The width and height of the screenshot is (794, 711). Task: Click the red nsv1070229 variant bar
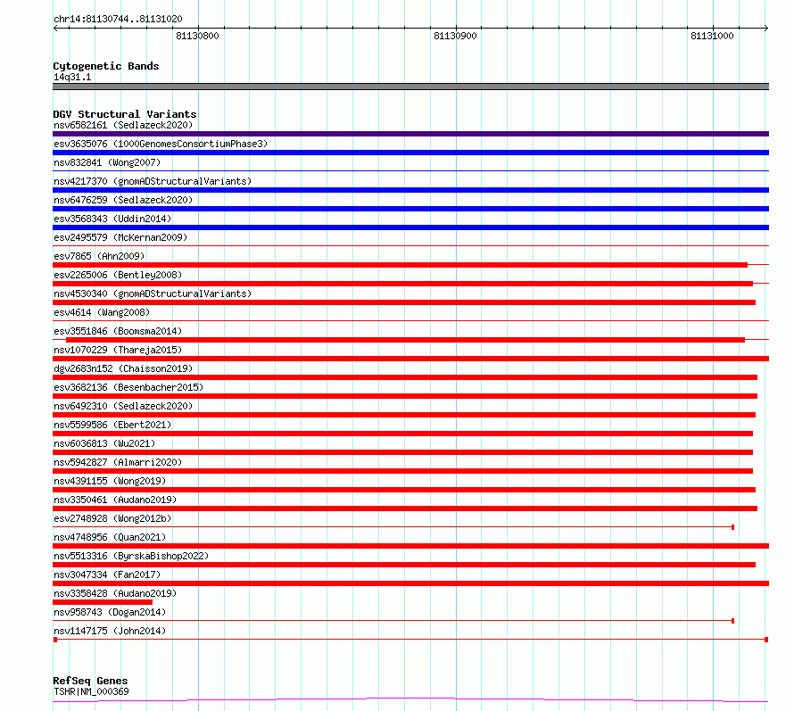[410, 359]
